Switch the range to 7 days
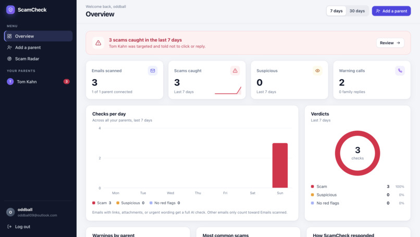Image resolution: width=420 pixels, height=237 pixels. point(336,11)
